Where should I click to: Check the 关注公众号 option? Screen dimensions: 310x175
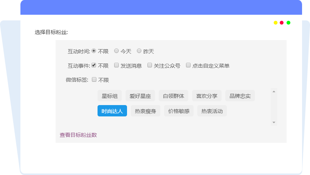coord(150,65)
